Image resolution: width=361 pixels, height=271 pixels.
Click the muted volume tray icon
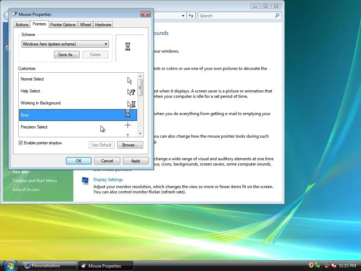[x=334, y=265]
